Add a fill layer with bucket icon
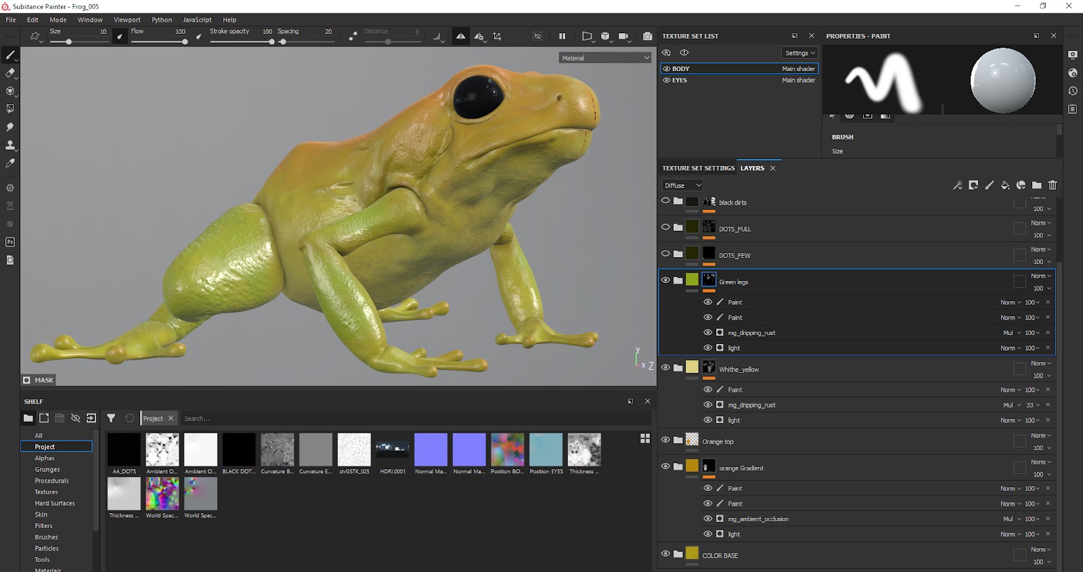 1005,185
